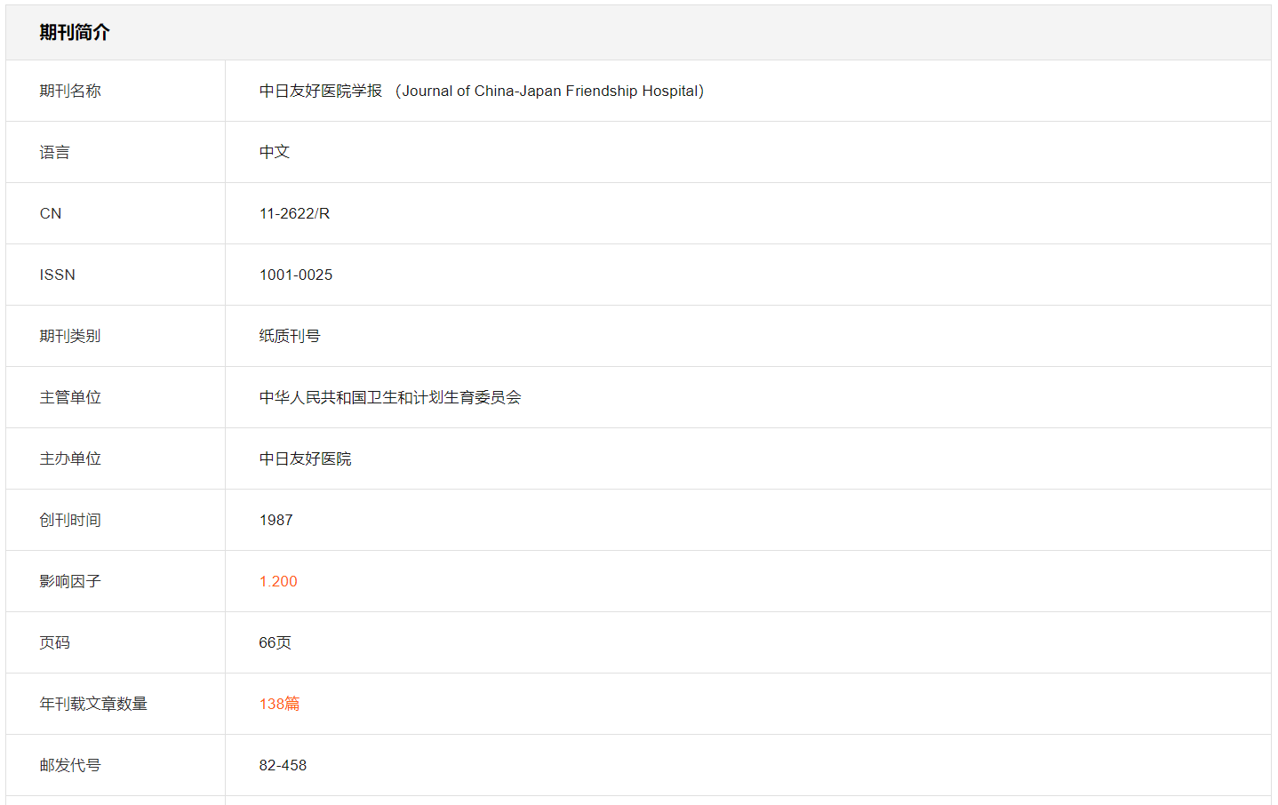
Task: Click the orange impact factor value 1.200
Action: 278,581
